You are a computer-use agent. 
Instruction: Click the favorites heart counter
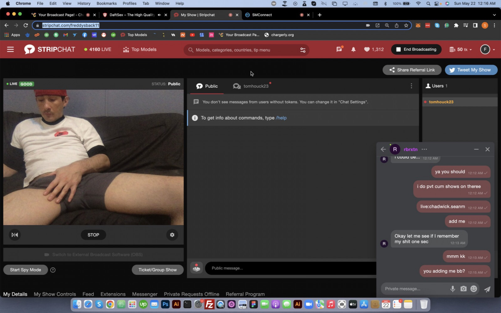point(374,49)
